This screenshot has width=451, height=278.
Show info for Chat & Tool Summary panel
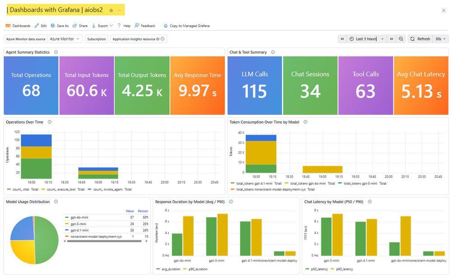click(x=273, y=52)
